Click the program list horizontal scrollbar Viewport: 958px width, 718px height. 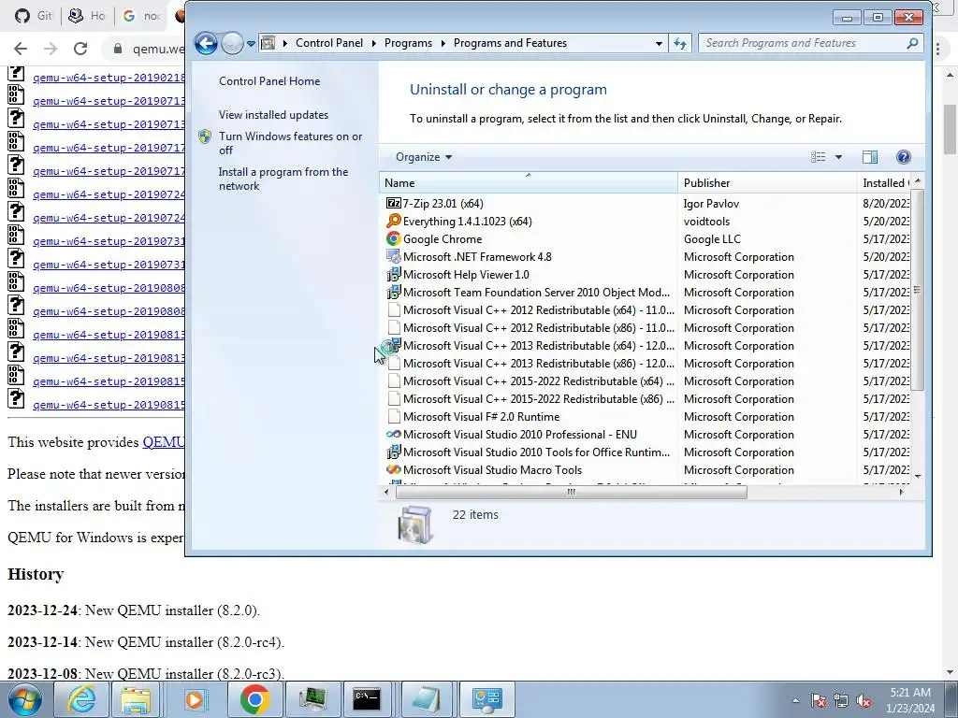[x=572, y=492]
